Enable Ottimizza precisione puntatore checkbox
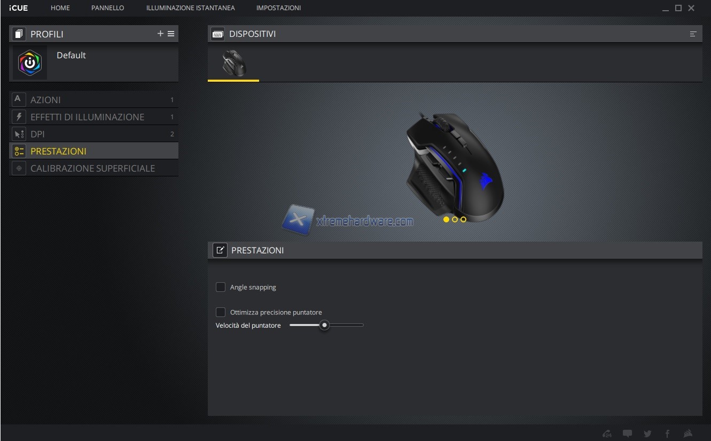This screenshot has width=711, height=441. 221,312
